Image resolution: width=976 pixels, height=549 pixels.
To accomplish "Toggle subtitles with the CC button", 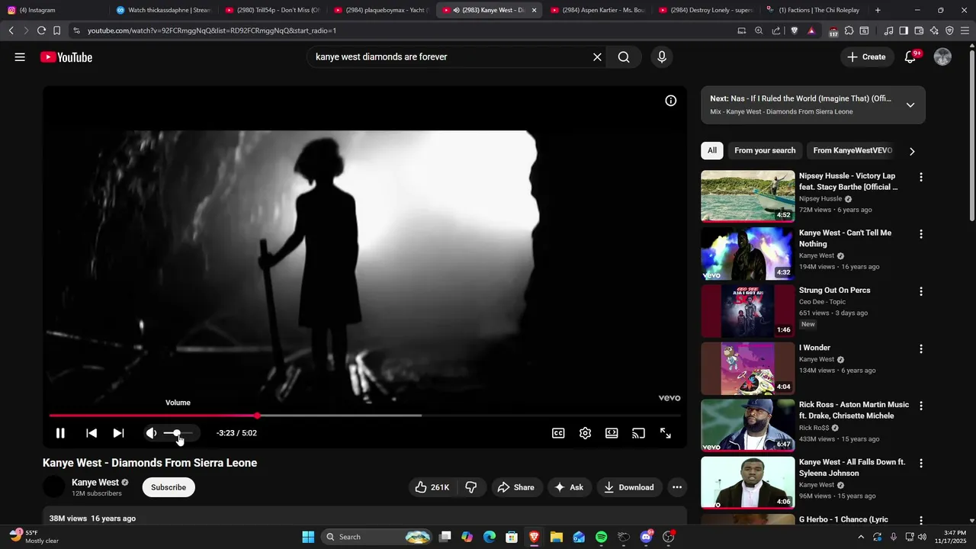I will pos(558,433).
